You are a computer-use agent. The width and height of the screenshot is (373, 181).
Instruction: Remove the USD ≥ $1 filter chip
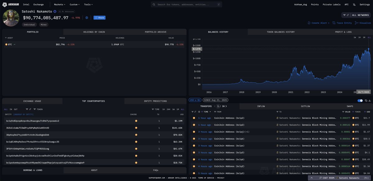coord(195,100)
